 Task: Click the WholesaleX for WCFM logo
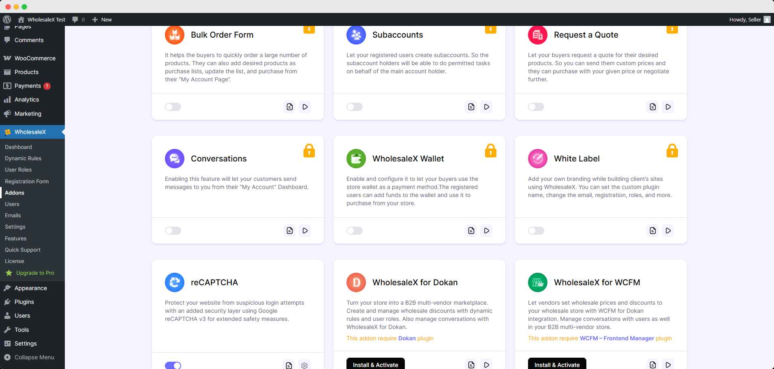pyautogui.click(x=538, y=282)
